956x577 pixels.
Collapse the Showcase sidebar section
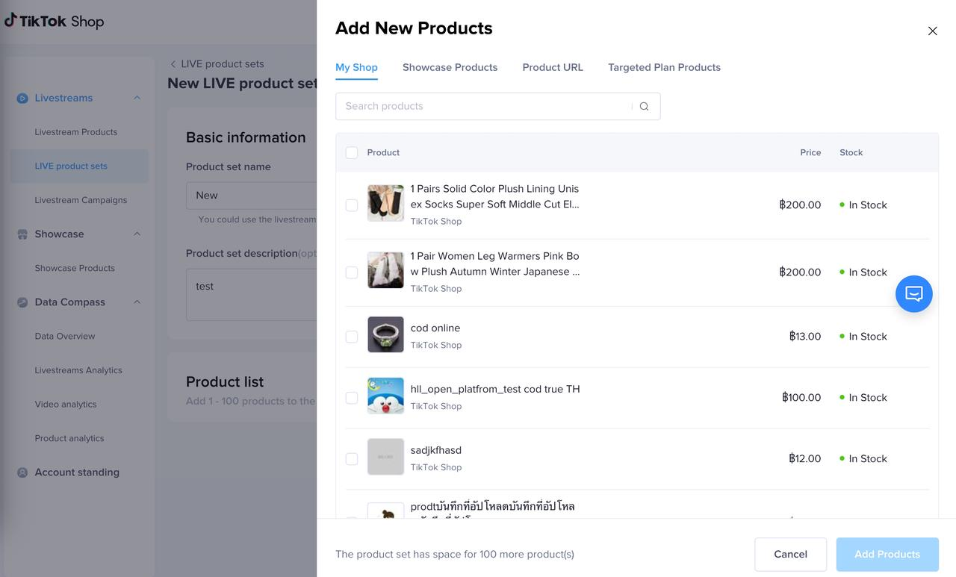pyautogui.click(x=137, y=234)
